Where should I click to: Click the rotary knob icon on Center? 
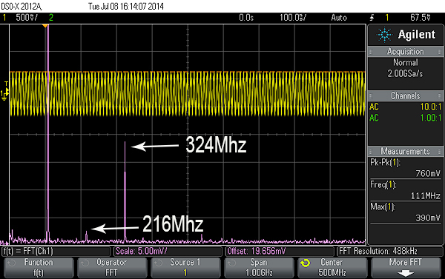306,263
